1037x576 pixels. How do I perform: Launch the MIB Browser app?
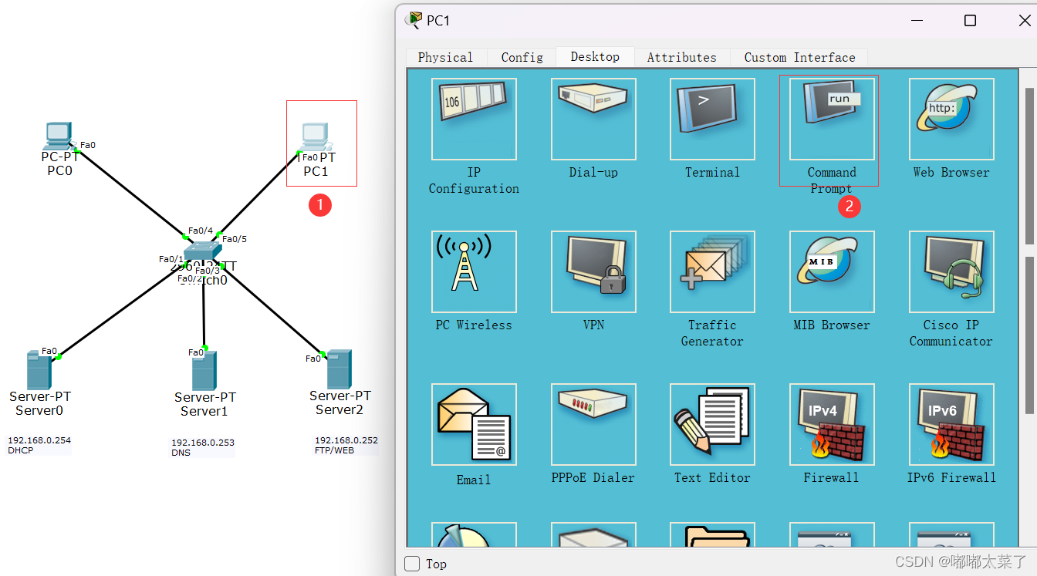tap(832, 271)
